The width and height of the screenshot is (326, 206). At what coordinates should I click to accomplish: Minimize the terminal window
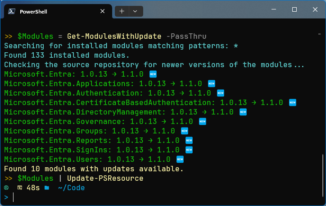click(274, 9)
